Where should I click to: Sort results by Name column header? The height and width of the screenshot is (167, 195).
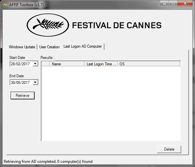tap(67, 64)
